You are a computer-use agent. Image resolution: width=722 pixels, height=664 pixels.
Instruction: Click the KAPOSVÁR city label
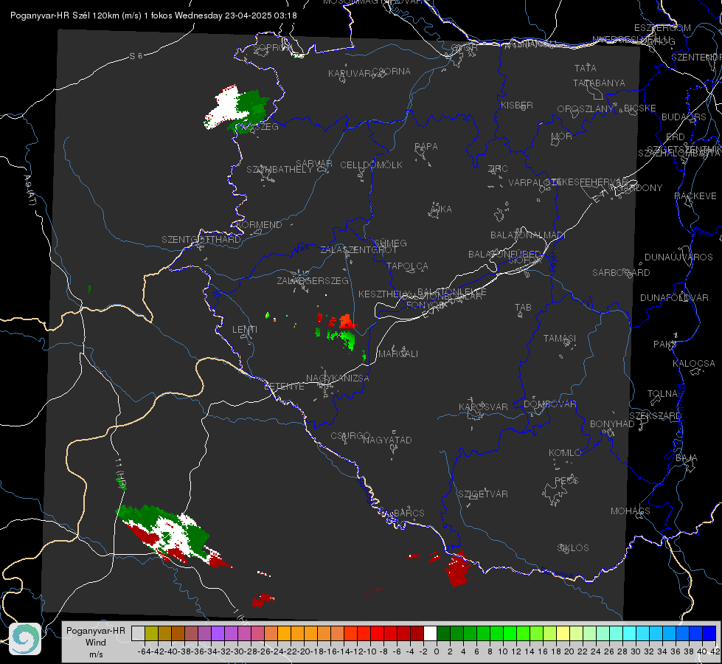[483, 407]
